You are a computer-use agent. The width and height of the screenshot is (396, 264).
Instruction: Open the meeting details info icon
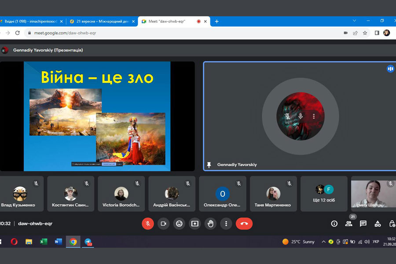[334, 224]
